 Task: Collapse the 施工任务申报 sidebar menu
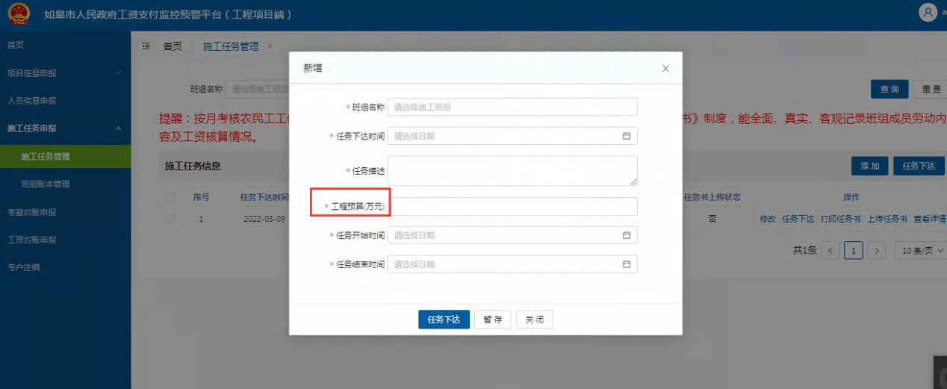tap(65, 128)
